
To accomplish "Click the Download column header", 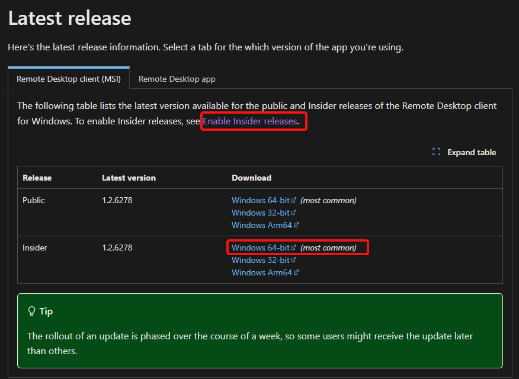I will click(x=252, y=178).
